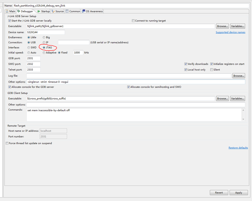The height and width of the screenshot is (201, 252).
Task: Edit the configuration Name field
Action: pos(131,6)
